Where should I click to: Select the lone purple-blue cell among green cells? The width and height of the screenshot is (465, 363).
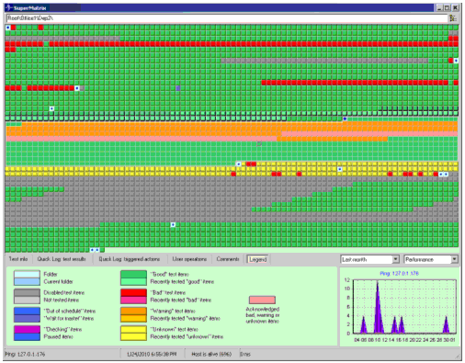178,88
